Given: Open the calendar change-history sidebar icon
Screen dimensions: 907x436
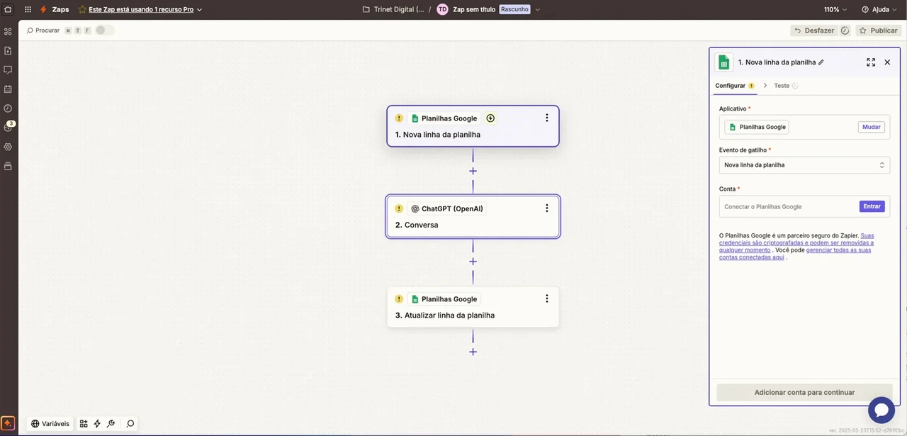Looking at the screenshot, I should tap(8, 89).
